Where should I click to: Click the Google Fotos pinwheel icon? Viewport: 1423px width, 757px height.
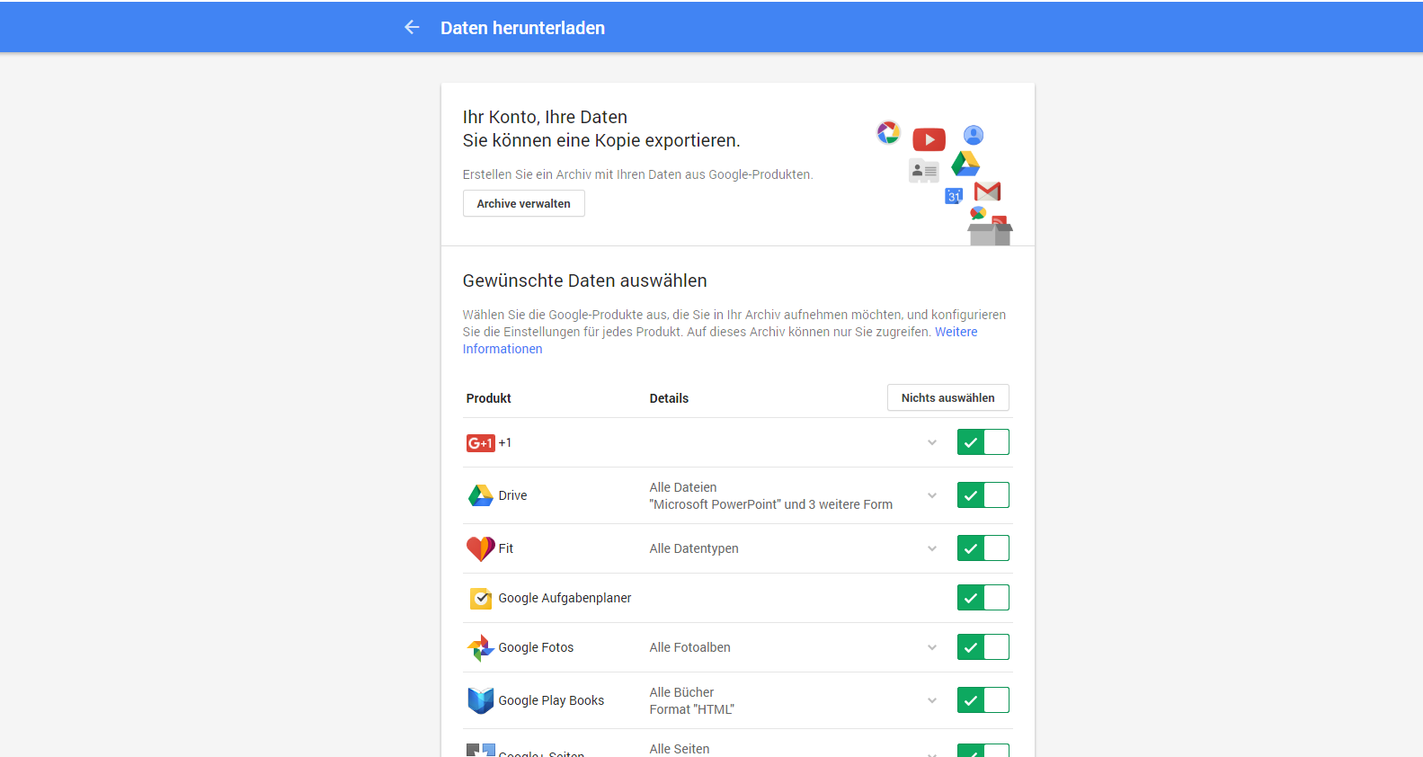(480, 647)
